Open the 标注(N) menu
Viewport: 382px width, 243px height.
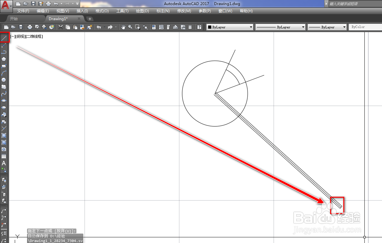click(163, 11)
